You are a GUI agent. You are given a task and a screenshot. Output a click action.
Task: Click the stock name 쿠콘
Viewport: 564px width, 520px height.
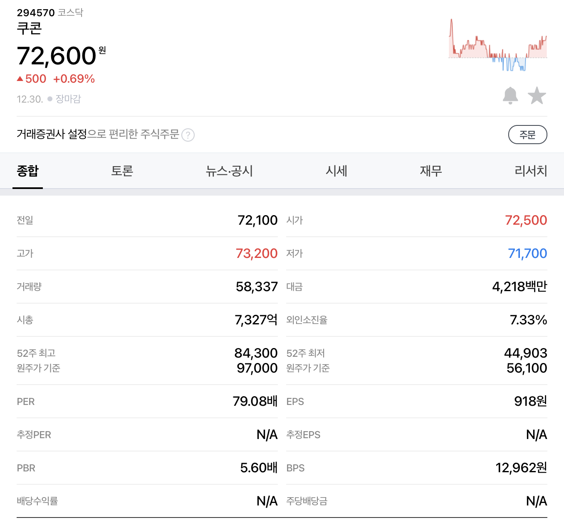tap(29, 28)
